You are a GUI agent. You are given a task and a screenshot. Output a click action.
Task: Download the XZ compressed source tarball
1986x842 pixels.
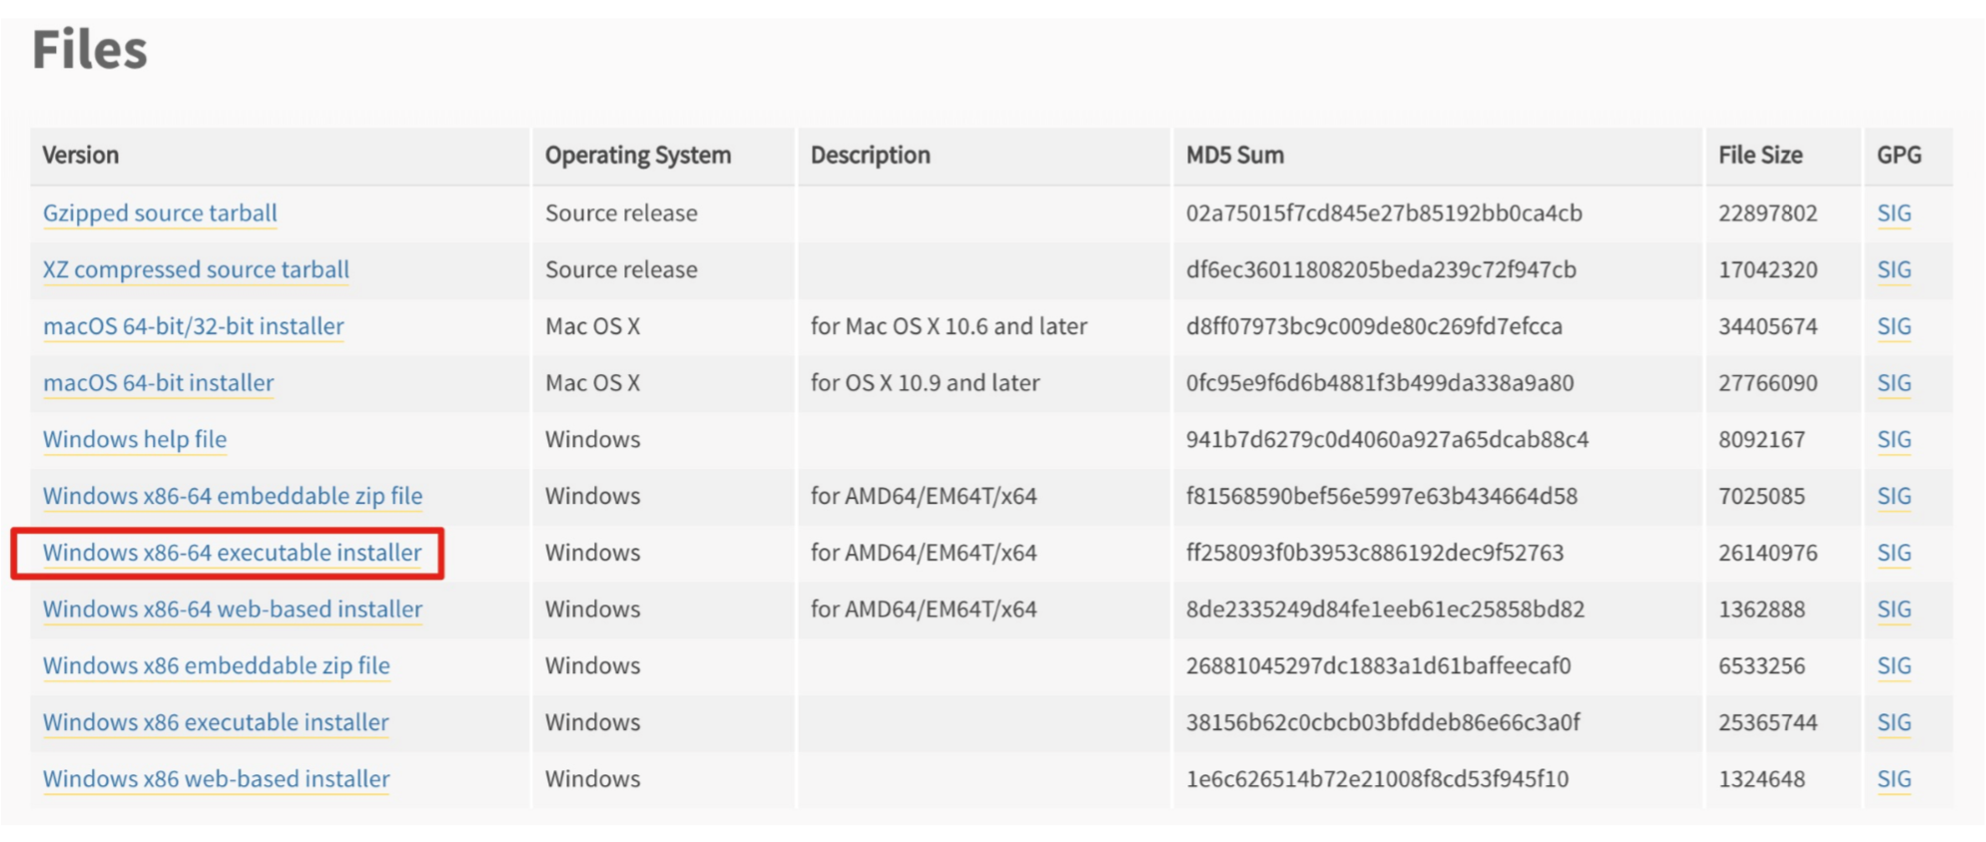click(x=196, y=270)
